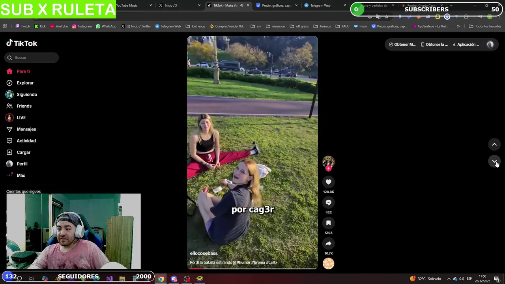505x284 pixels.
Task: Click the #broma hashtag
Action: [x=258, y=262]
